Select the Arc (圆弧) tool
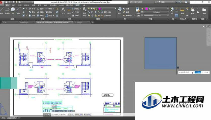 pyautogui.click(x=19, y=11)
